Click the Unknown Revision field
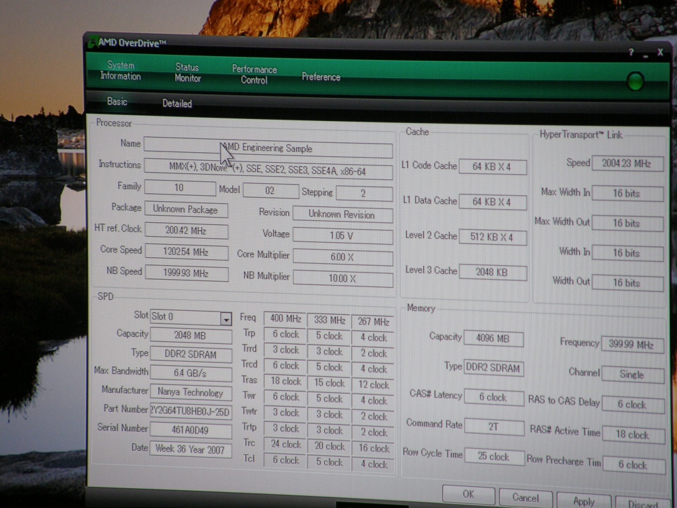677x508 pixels. click(x=342, y=214)
